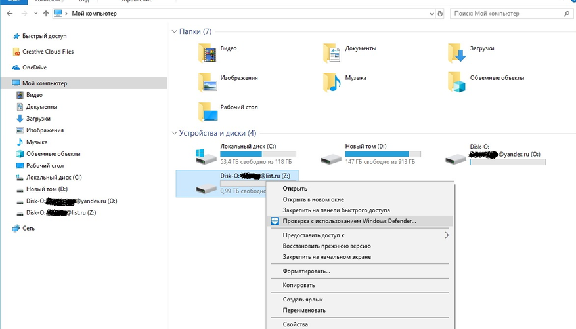Collapse the Устройства и диски (4) group
The width and height of the screenshot is (576, 329).
pos(174,133)
